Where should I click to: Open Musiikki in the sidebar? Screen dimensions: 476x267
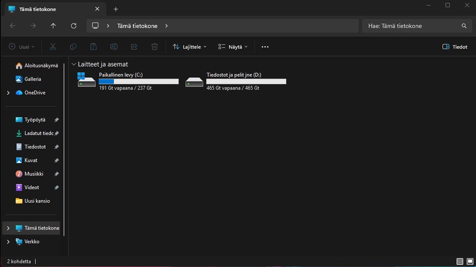[29, 174]
